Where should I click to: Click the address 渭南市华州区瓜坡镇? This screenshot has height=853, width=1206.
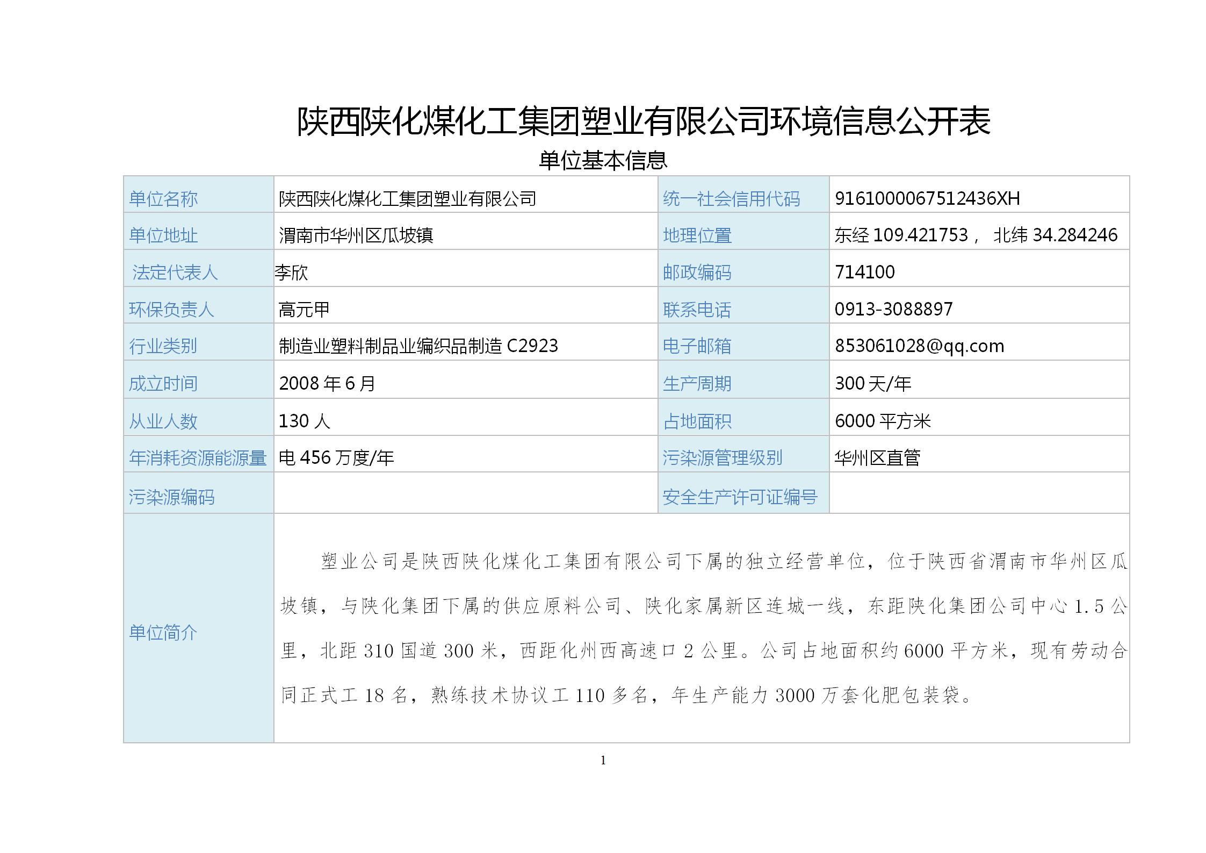(356, 235)
